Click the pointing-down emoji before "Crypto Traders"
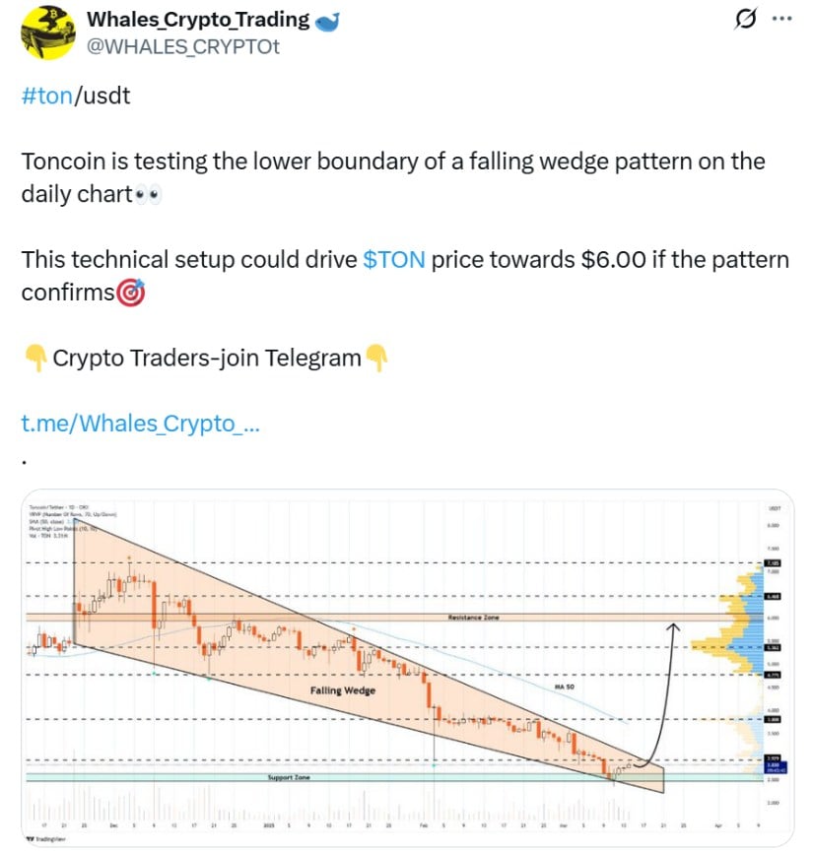The image size is (813, 852). coord(34,358)
